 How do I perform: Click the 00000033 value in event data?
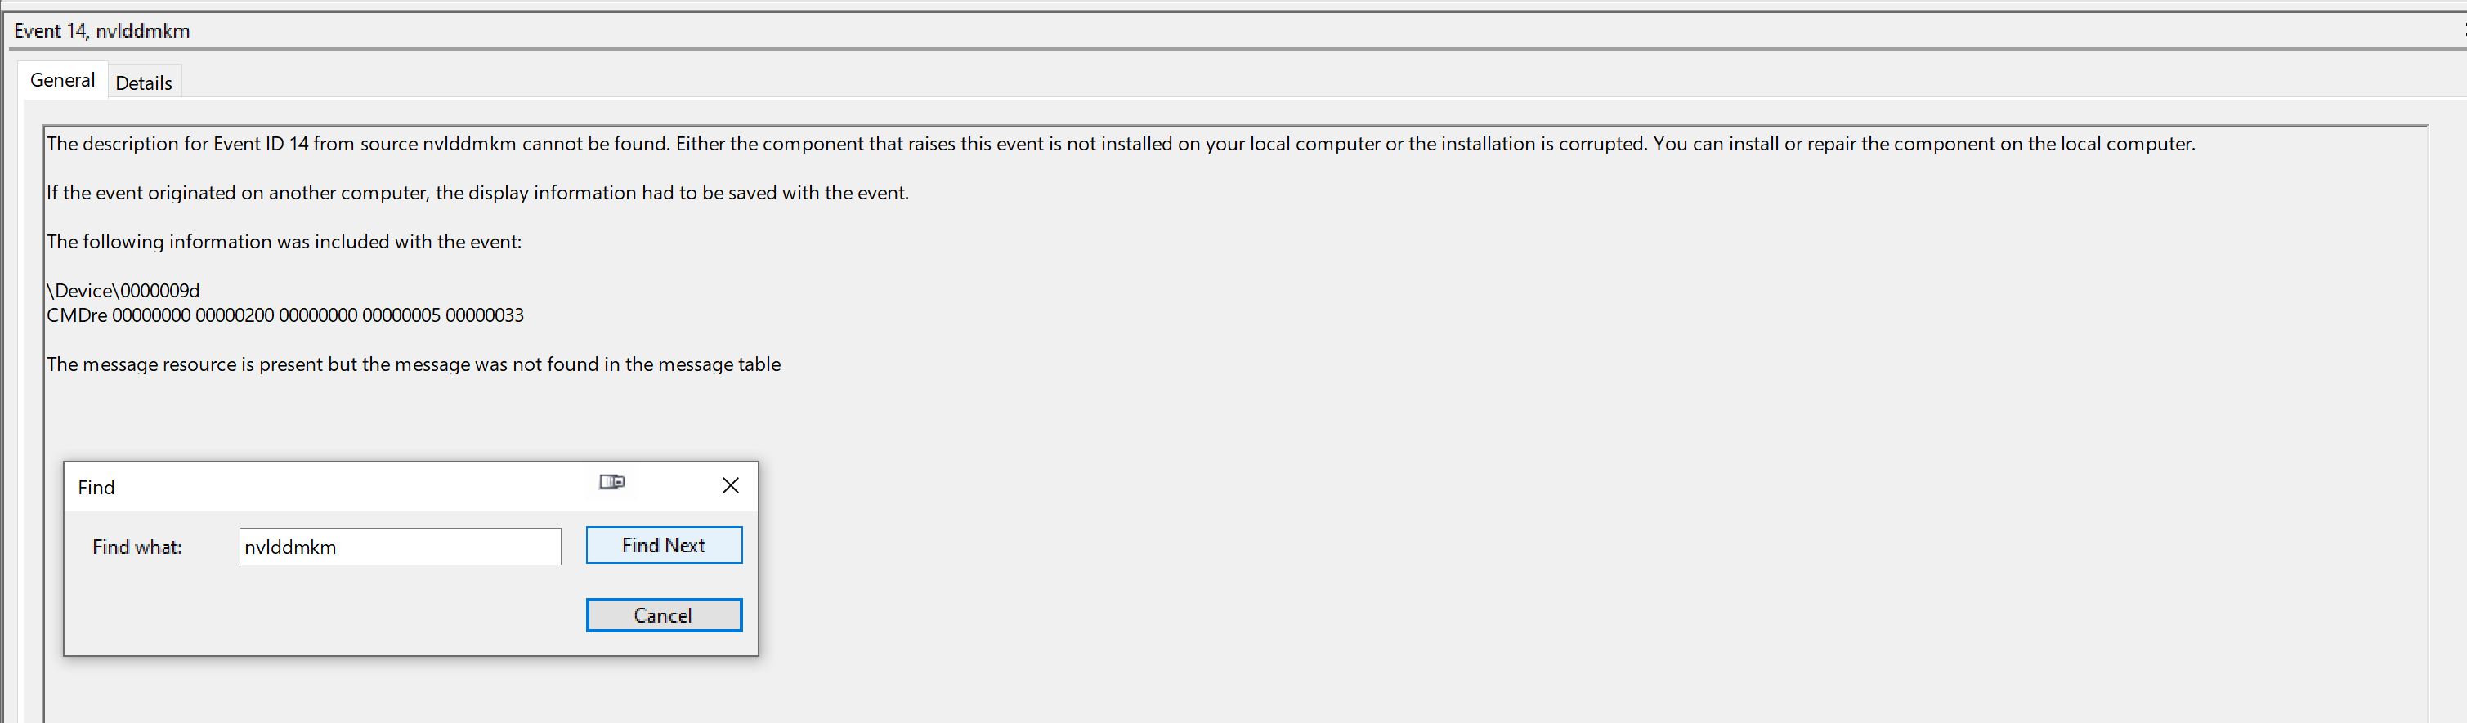click(x=485, y=315)
